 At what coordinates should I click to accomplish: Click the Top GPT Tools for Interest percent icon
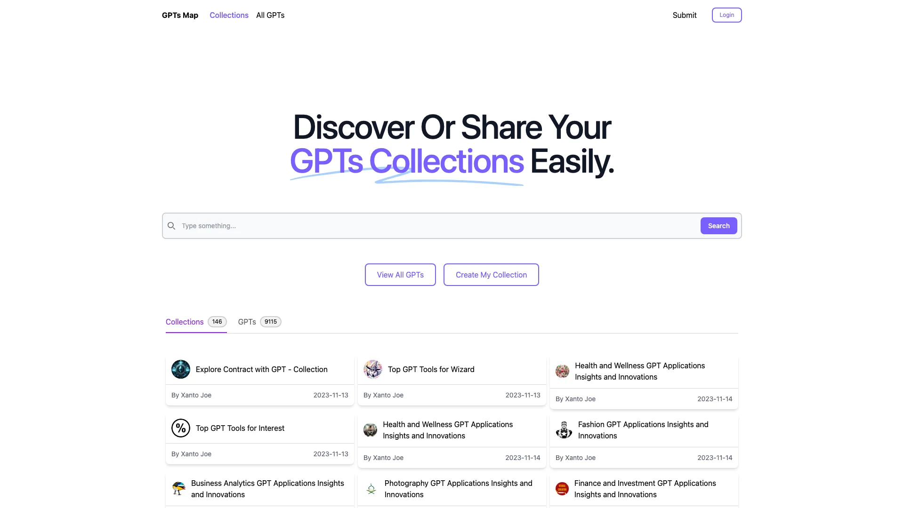coord(181,428)
